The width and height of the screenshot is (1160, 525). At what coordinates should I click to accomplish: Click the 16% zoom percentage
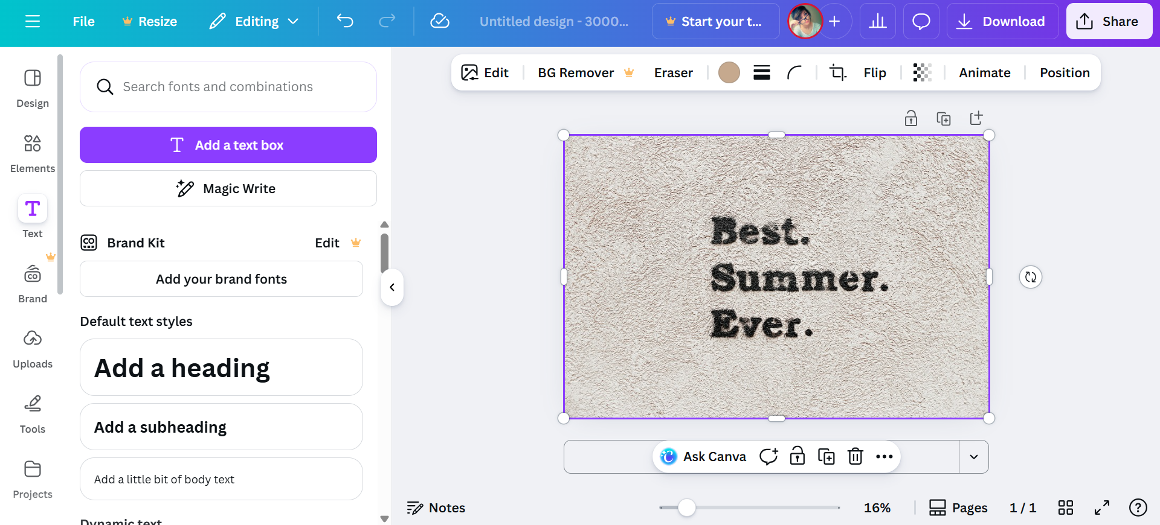tap(877, 508)
